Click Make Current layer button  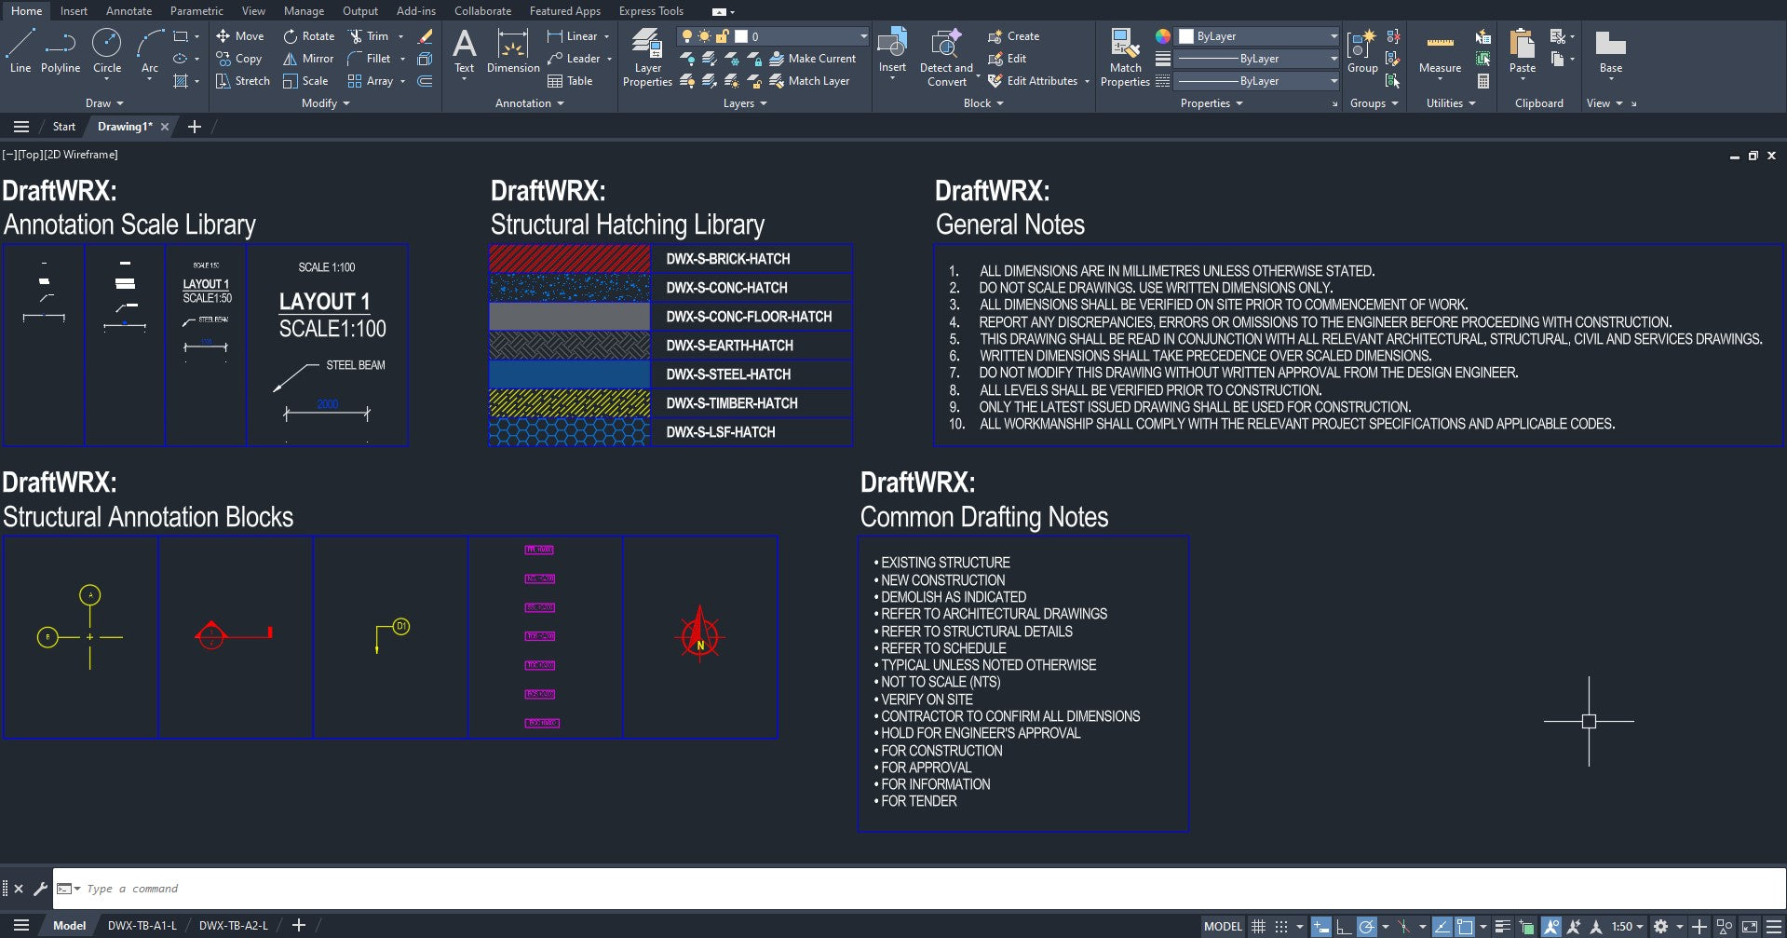tap(812, 59)
